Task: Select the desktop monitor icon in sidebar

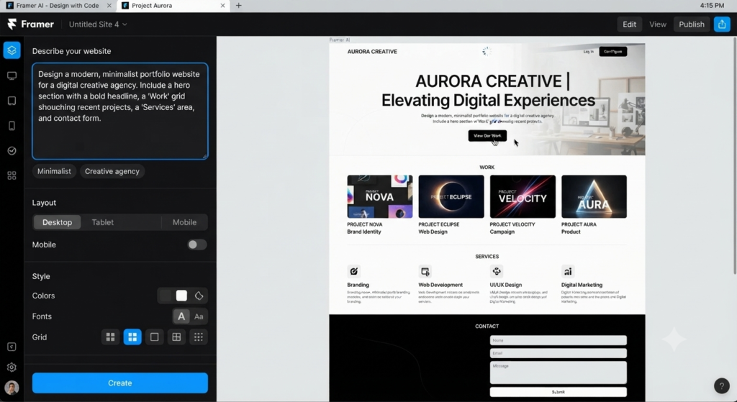Action: [x=12, y=76]
